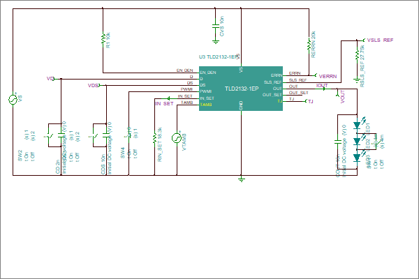Click the VSLS_REF probe label
Image resolution: width=419 pixels, height=279 pixels.
[x=380, y=40]
